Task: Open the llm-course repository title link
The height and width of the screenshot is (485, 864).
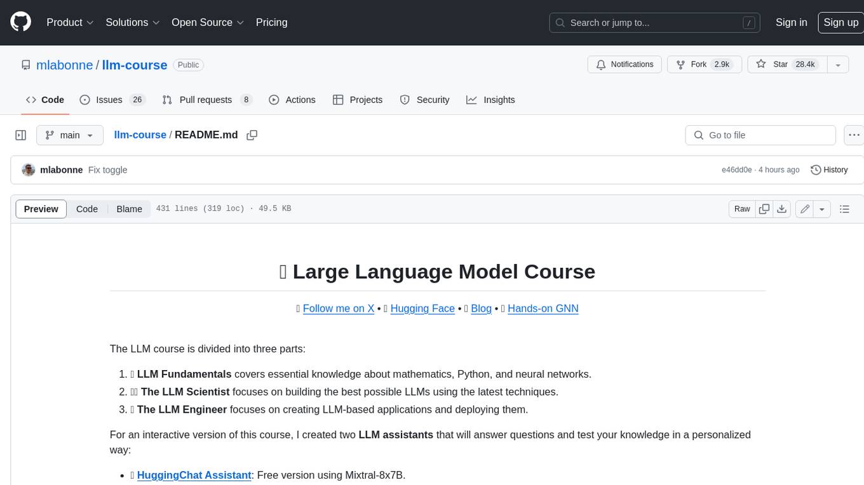Action: coord(135,65)
